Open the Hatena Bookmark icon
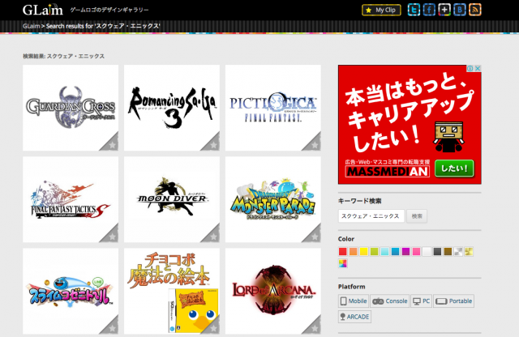Screen dimensions: 519x337 (460, 10)
